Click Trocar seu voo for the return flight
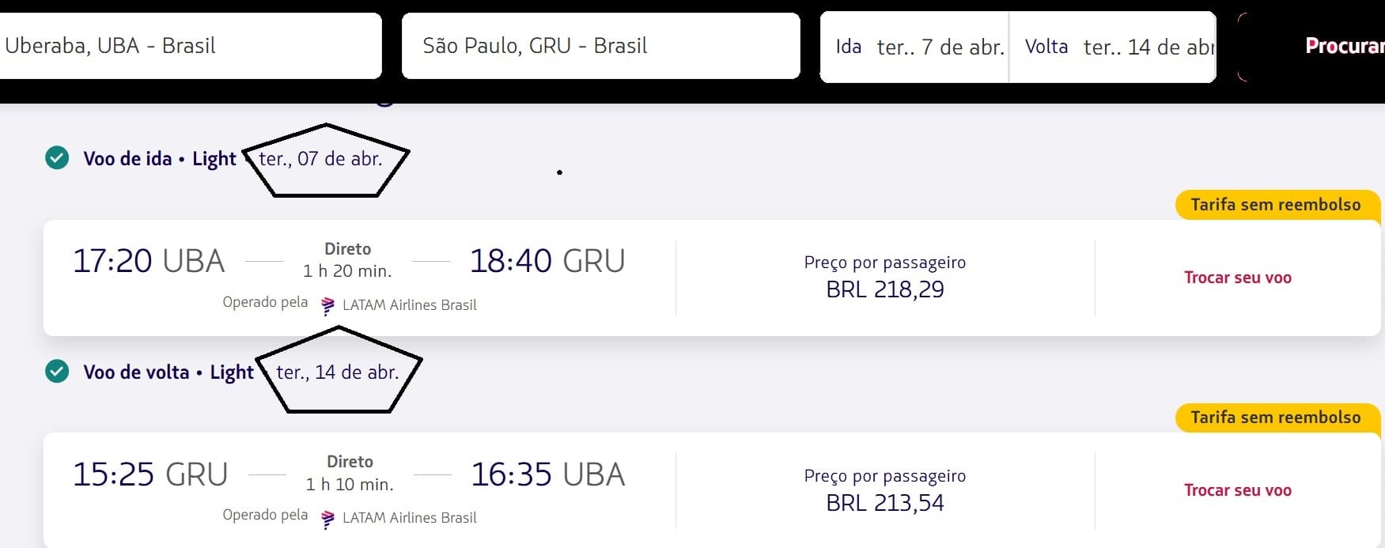This screenshot has width=1385, height=548. [1237, 490]
